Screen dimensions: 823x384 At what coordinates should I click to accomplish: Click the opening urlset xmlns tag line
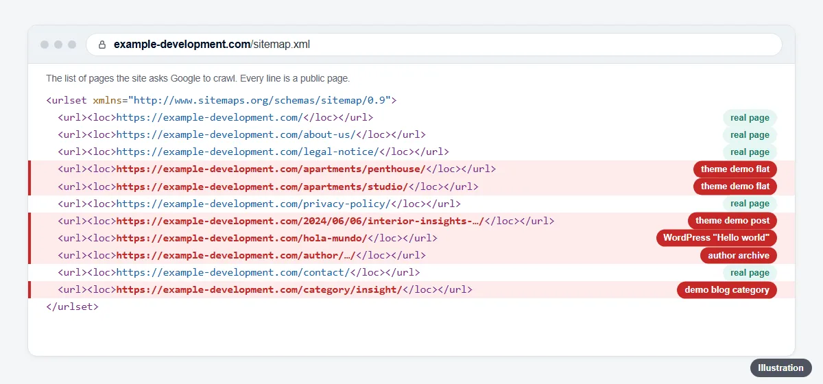tap(222, 100)
